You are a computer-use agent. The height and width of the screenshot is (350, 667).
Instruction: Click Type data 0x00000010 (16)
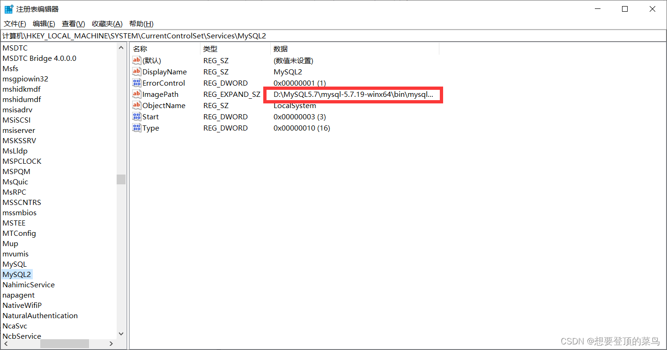point(302,128)
